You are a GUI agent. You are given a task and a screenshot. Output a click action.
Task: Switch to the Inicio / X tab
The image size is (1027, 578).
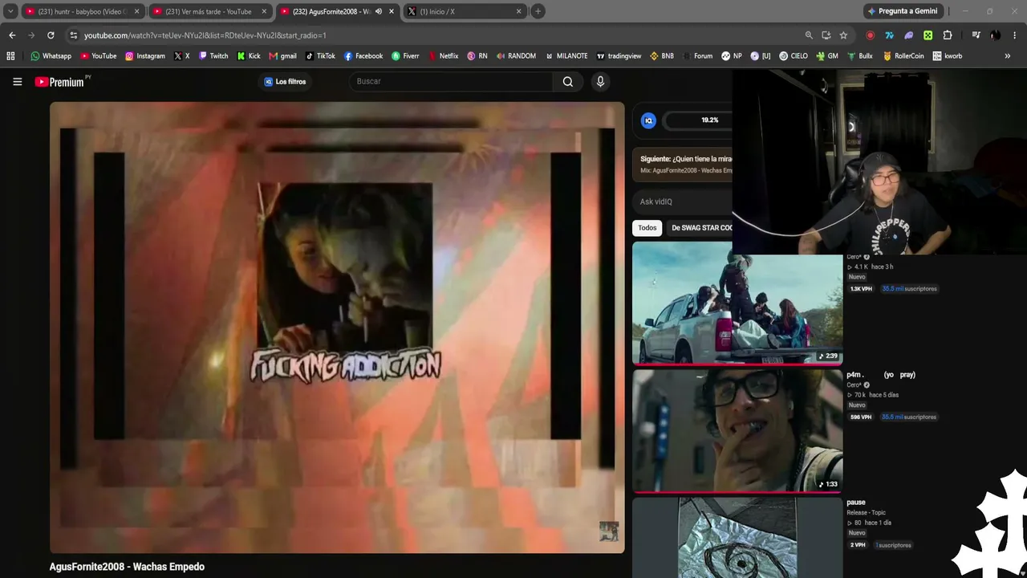[464, 11]
